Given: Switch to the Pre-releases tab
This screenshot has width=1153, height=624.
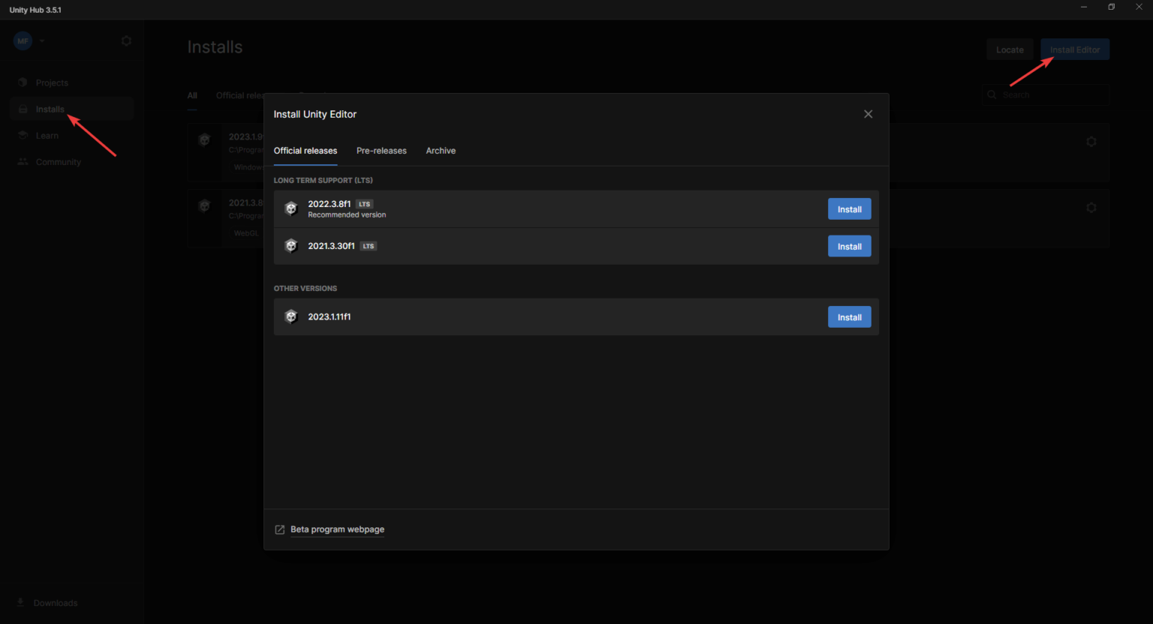Looking at the screenshot, I should (x=381, y=151).
